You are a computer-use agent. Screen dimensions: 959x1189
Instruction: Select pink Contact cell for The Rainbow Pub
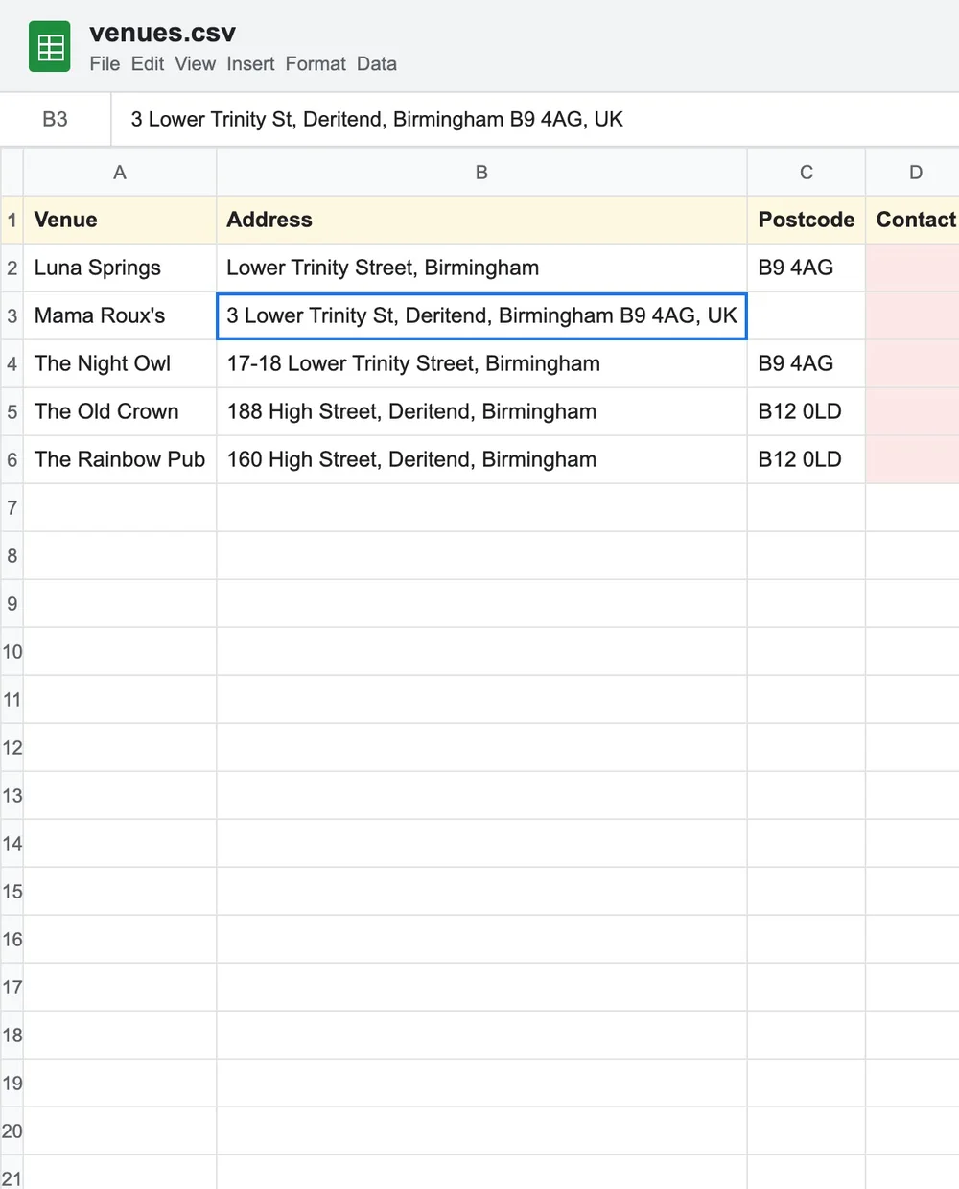(912, 460)
